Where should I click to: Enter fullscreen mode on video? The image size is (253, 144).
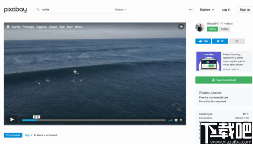pos(181,120)
